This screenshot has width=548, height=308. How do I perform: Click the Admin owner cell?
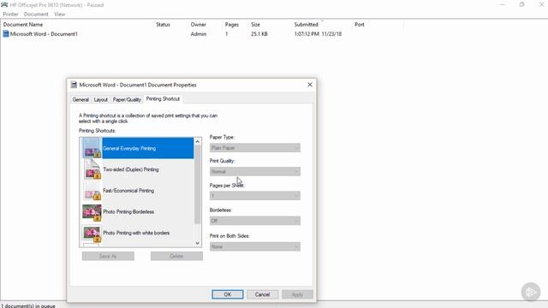tap(198, 34)
